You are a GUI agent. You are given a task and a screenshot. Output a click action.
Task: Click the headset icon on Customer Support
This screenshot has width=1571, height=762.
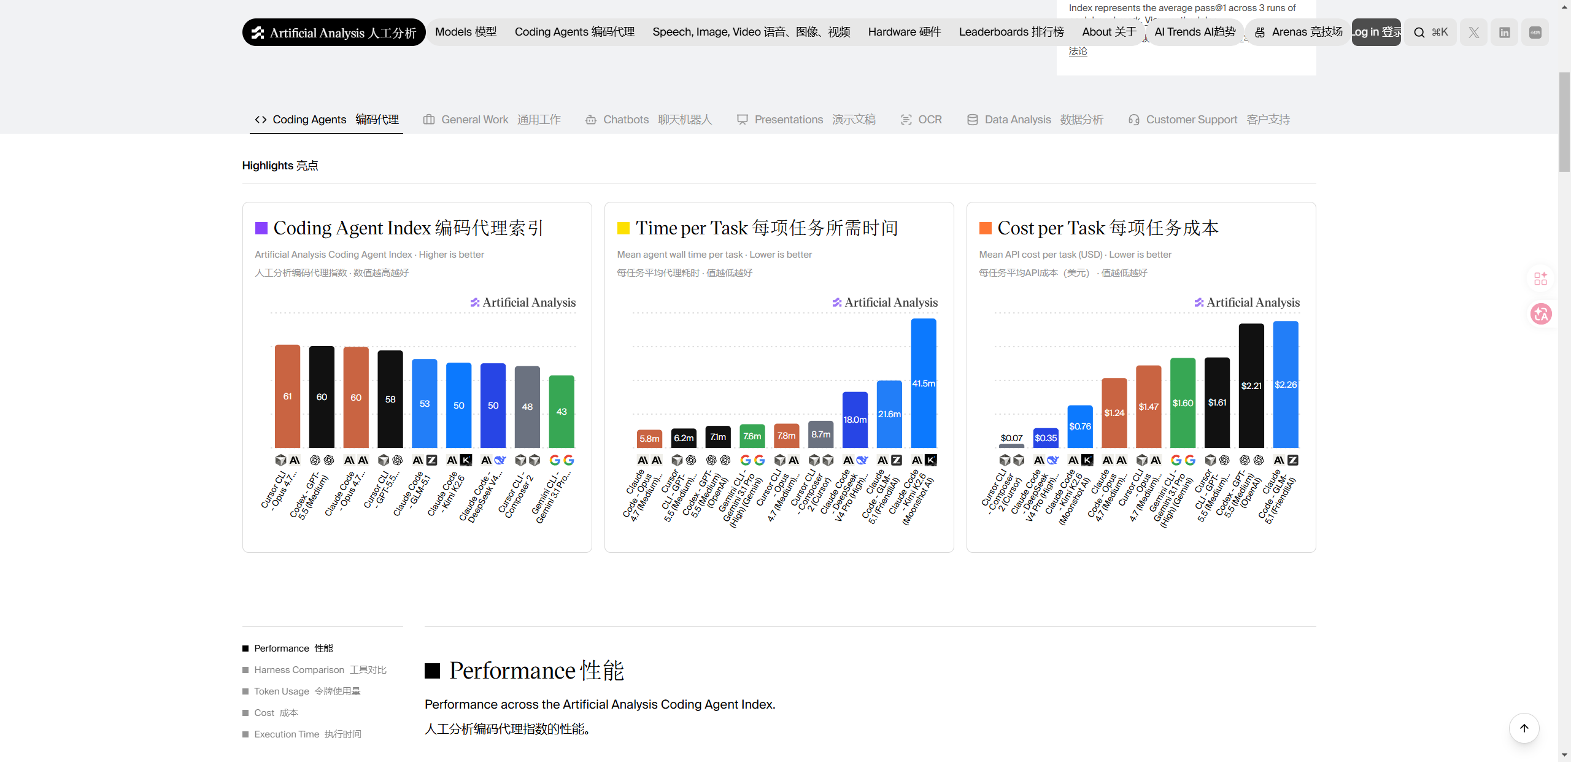coord(1134,120)
